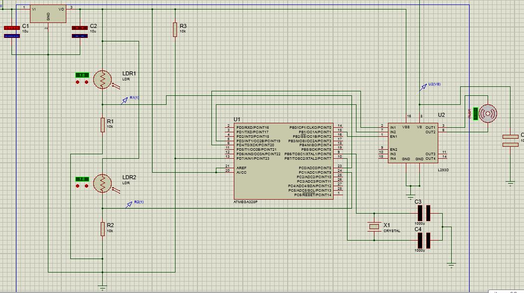Select the LDR1 photoresistor symbol
Viewport: 524px width, 293px height.
coord(103,79)
